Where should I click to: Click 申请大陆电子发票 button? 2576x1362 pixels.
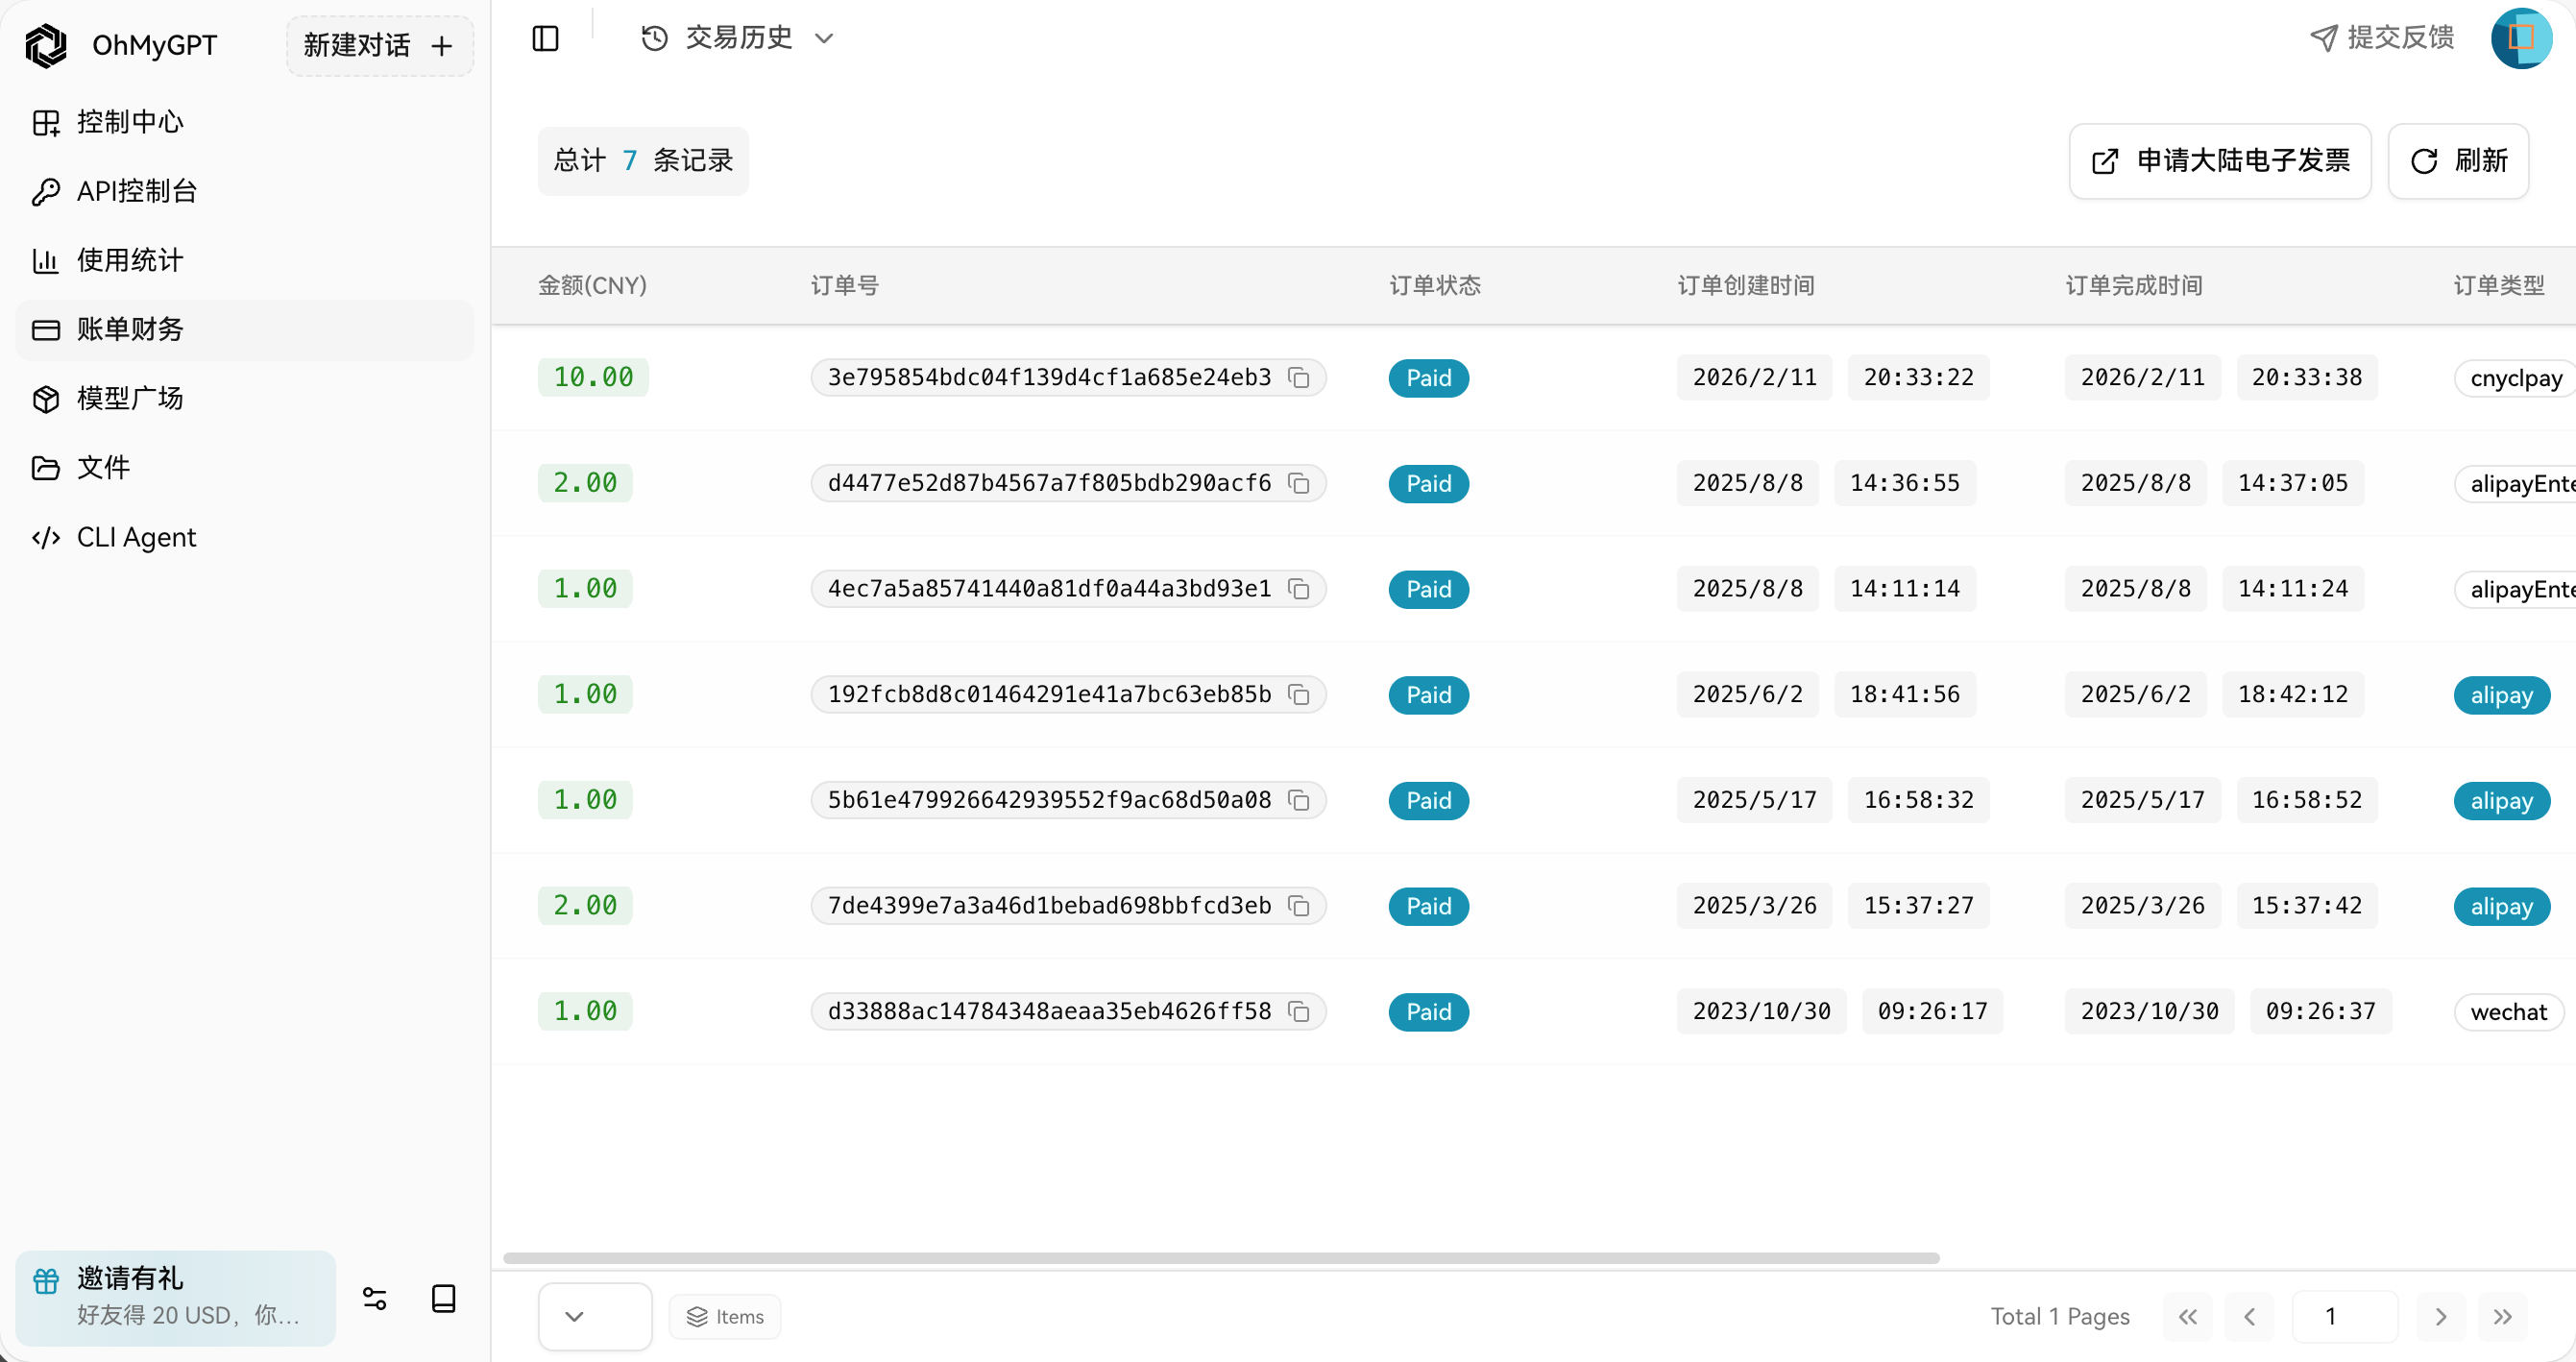(2219, 161)
